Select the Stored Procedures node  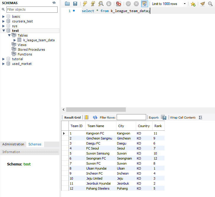tap(31, 50)
